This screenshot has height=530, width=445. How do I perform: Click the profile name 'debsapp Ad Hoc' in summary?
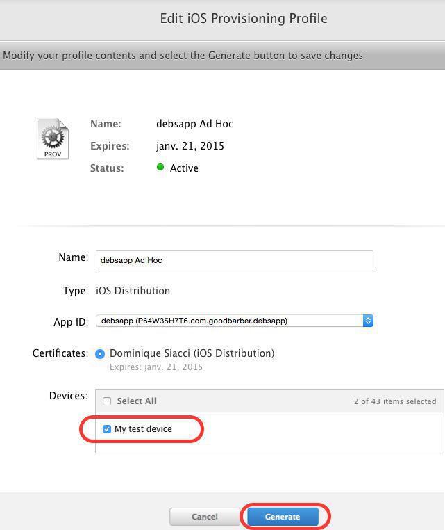[x=194, y=124]
